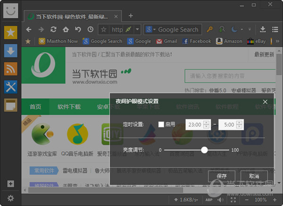The width and height of the screenshot is (283, 206).
Task: Open the download manager toolbar icon
Action: point(263,29)
